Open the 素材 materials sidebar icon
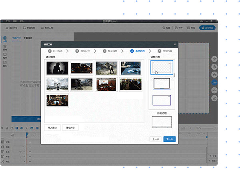Viewport: 240px width, 173px height. 5,47
